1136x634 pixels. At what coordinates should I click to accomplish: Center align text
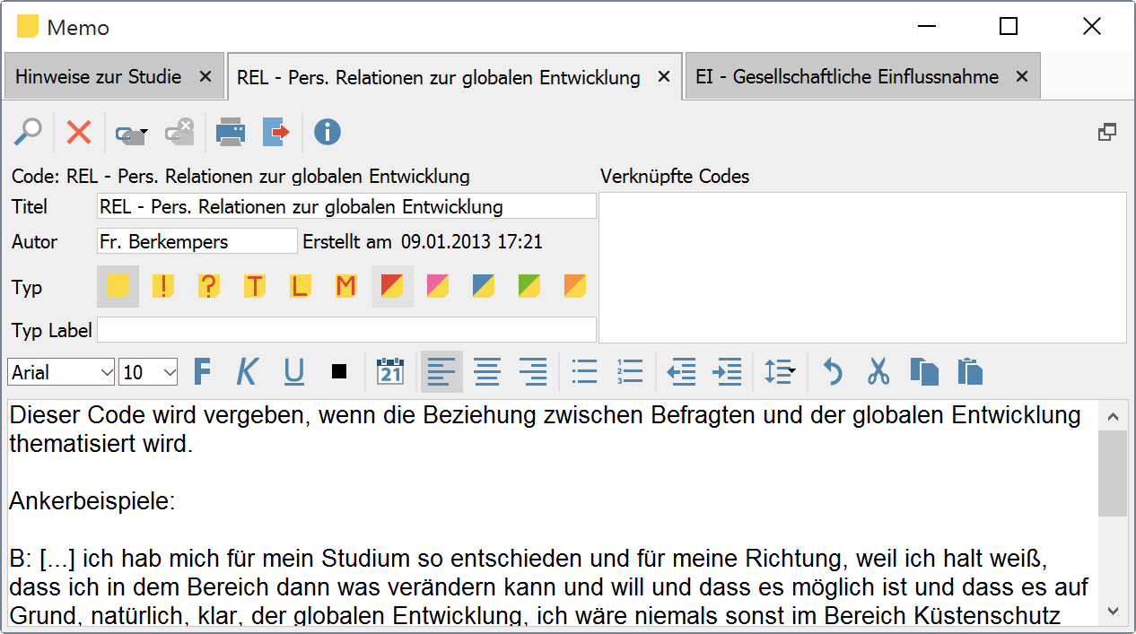pos(487,371)
